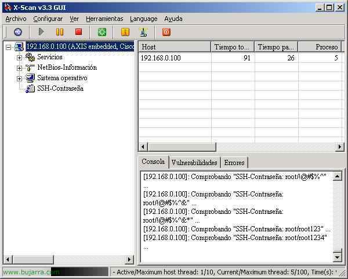Click the SSH-Contraseña node icon
348x279 pixels.
[x=30, y=88]
